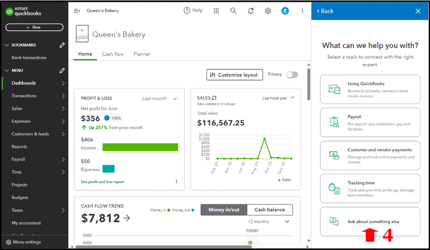Click the Tracking time clock icon
This screenshot has height=250, width=430.
pyautogui.click(x=334, y=189)
